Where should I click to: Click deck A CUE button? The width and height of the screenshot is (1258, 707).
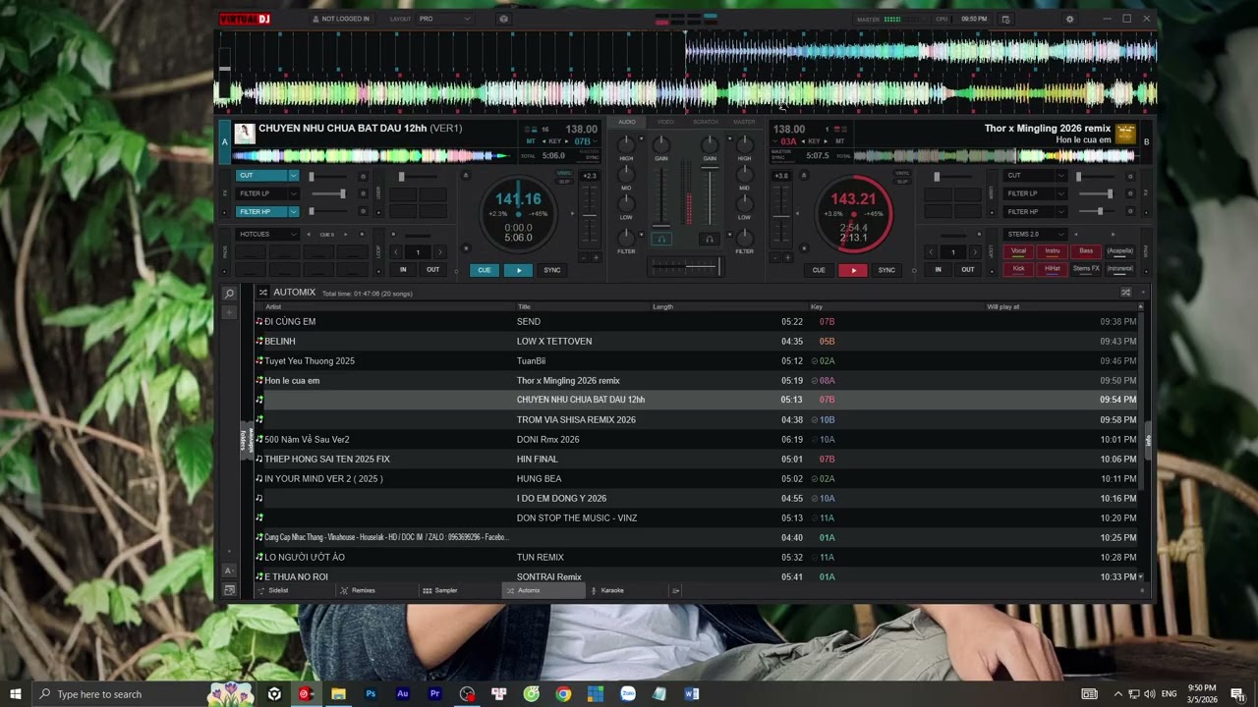click(484, 270)
